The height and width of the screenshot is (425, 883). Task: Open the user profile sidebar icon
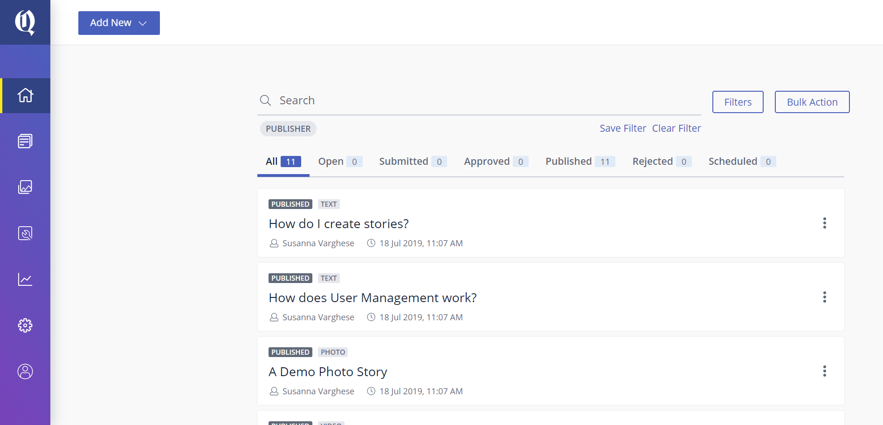click(x=25, y=371)
